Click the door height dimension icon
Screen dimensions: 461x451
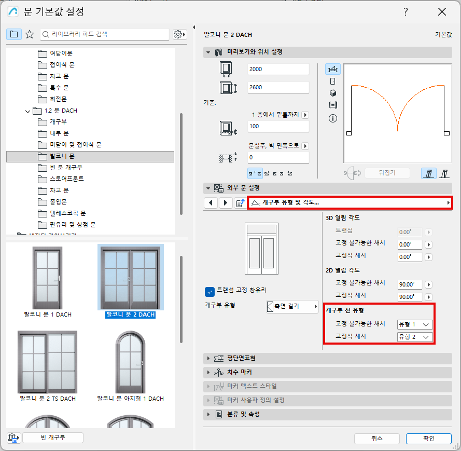pos(229,88)
